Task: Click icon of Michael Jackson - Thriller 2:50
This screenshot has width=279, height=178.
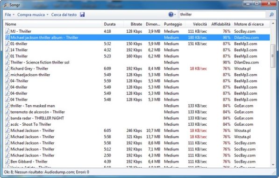Action: pyautogui.click(x=7, y=156)
